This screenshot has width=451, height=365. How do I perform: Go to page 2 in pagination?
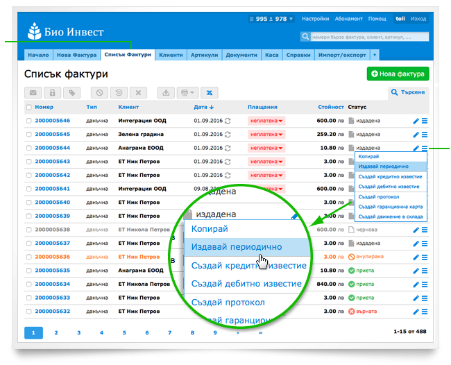[56, 333]
